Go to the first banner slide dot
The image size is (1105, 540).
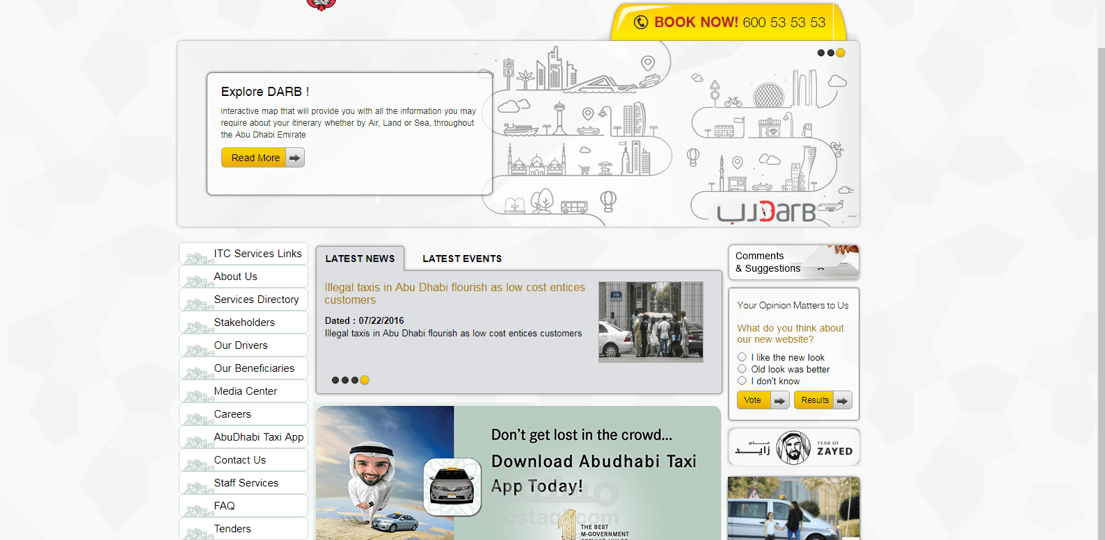[x=821, y=53]
